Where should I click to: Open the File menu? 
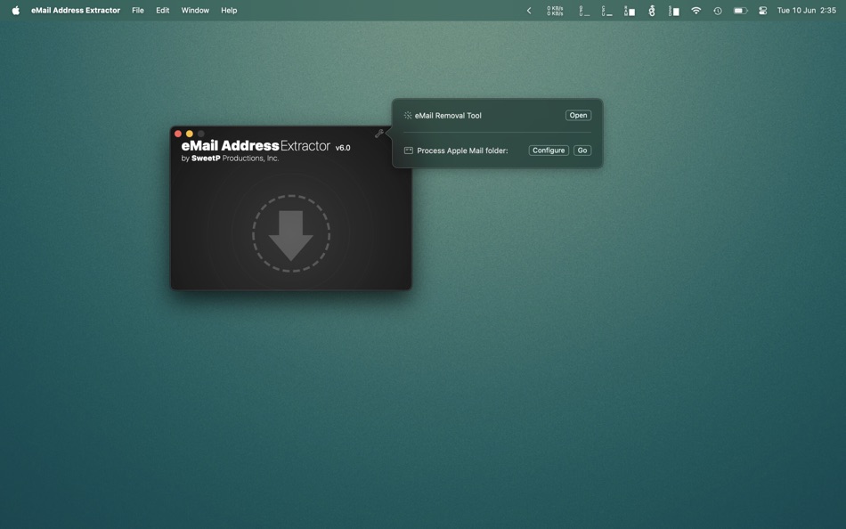[x=137, y=11]
